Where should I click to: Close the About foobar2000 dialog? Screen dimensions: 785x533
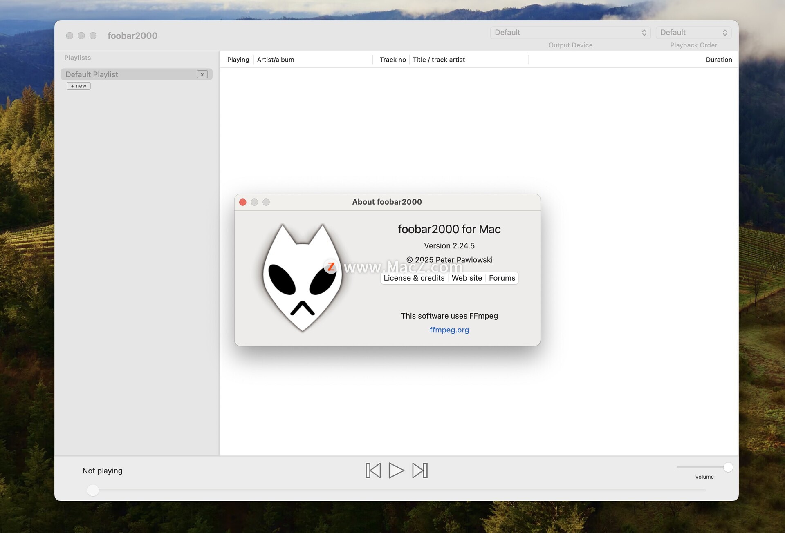tap(242, 202)
